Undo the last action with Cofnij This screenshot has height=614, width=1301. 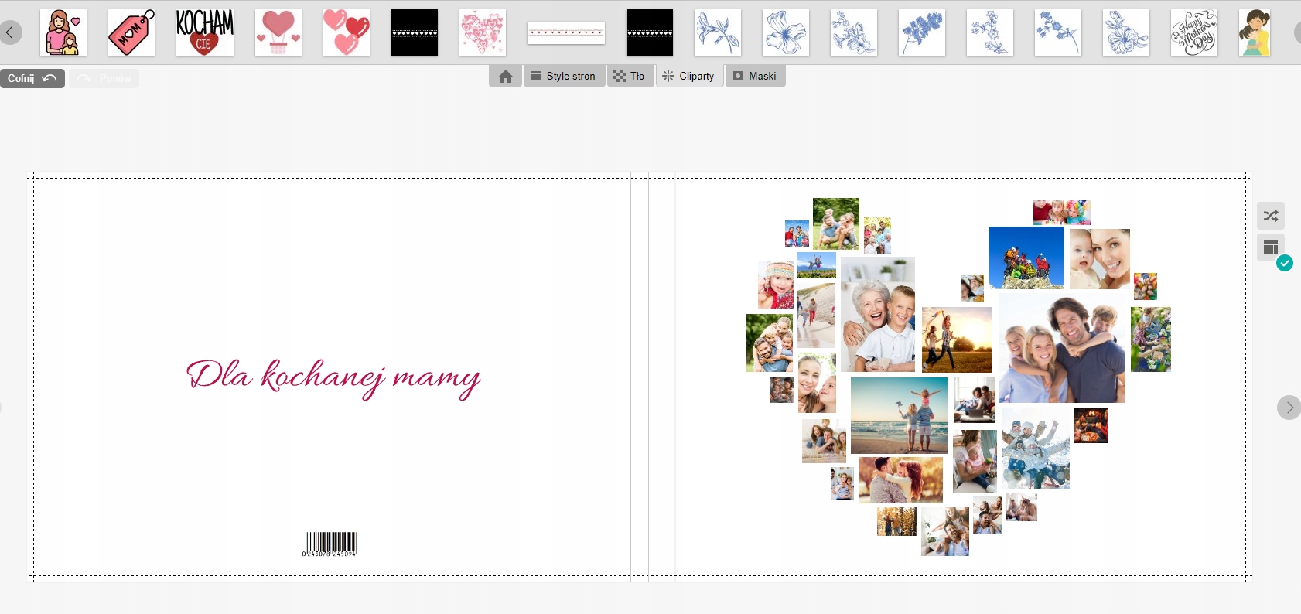pos(32,78)
